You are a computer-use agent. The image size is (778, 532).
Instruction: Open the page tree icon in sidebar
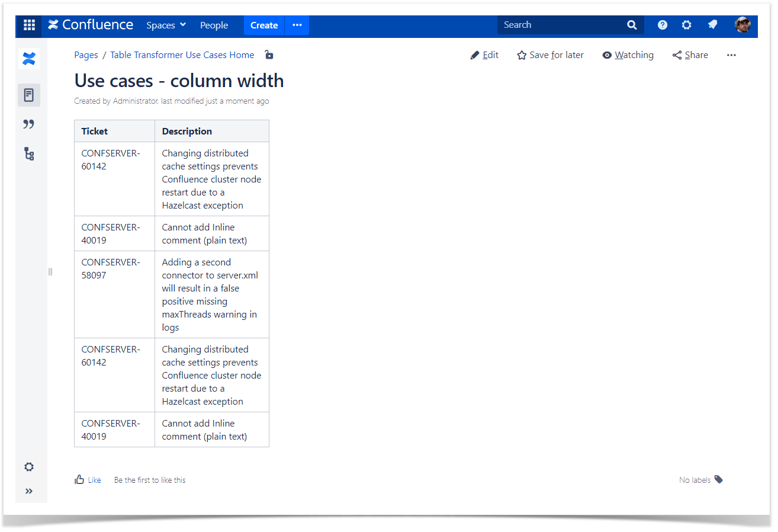coord(29,154)
